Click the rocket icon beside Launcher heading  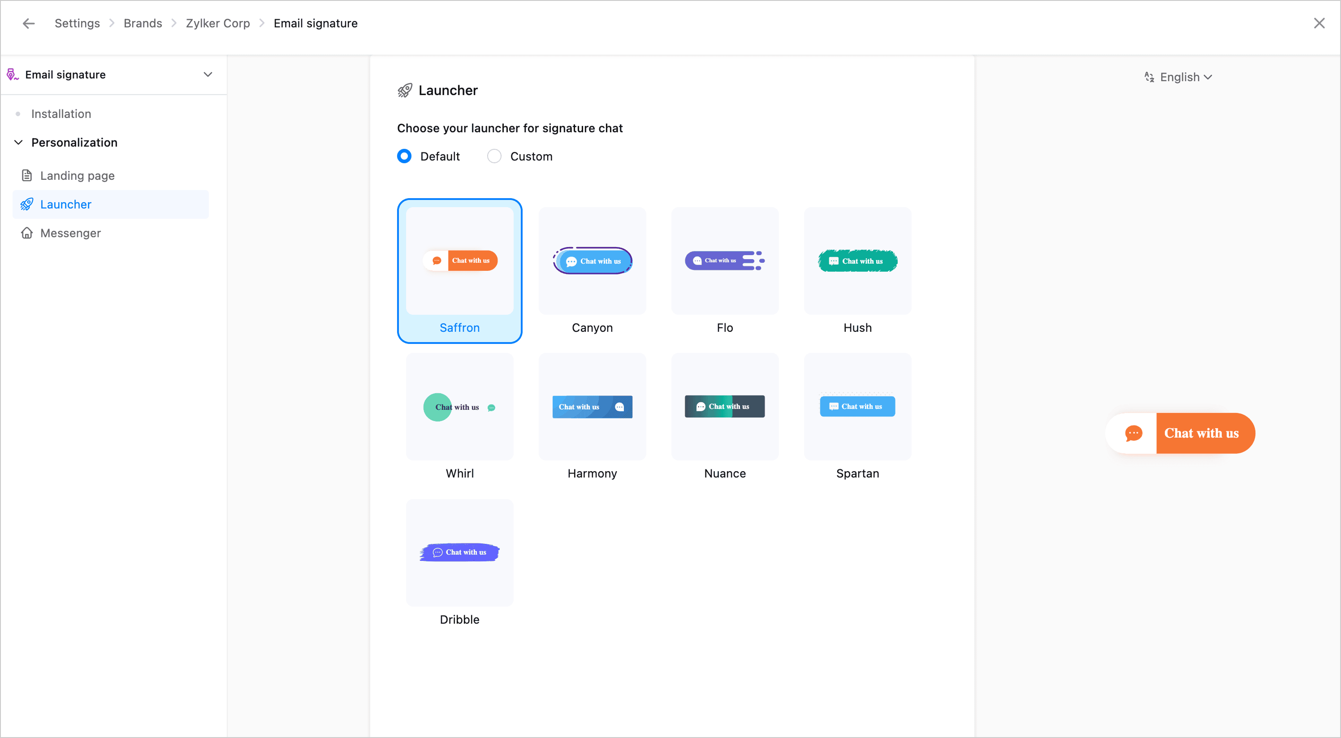[404, 91]
